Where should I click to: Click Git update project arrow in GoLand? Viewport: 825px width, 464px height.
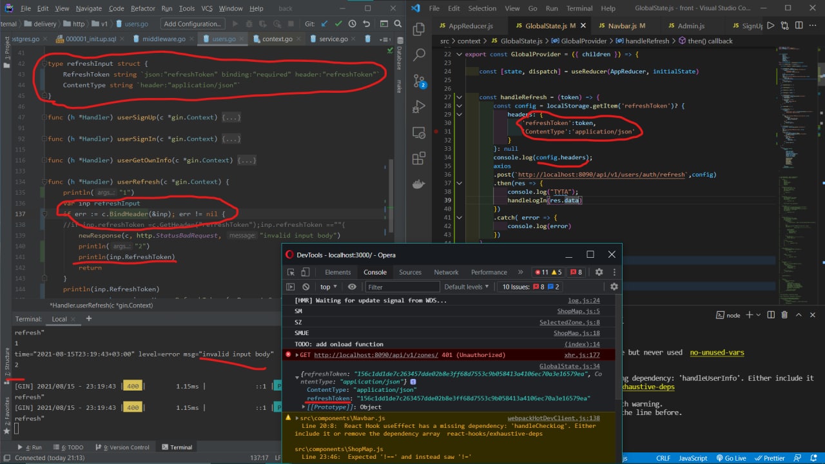click(x=324, y=24)
